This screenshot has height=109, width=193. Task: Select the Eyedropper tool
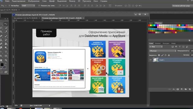click(6, 32)
